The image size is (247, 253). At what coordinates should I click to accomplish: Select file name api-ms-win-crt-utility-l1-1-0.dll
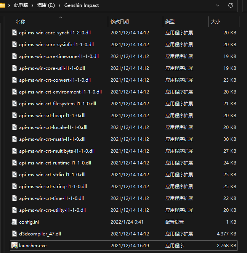click(52, 210)
